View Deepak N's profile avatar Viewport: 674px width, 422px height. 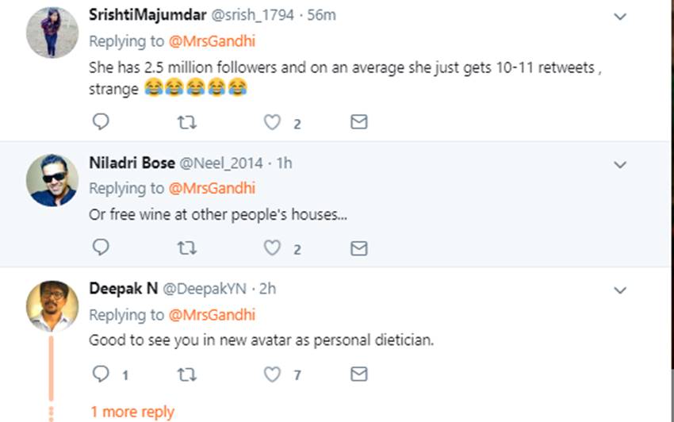pyautogui.click(x=52, y=306)
